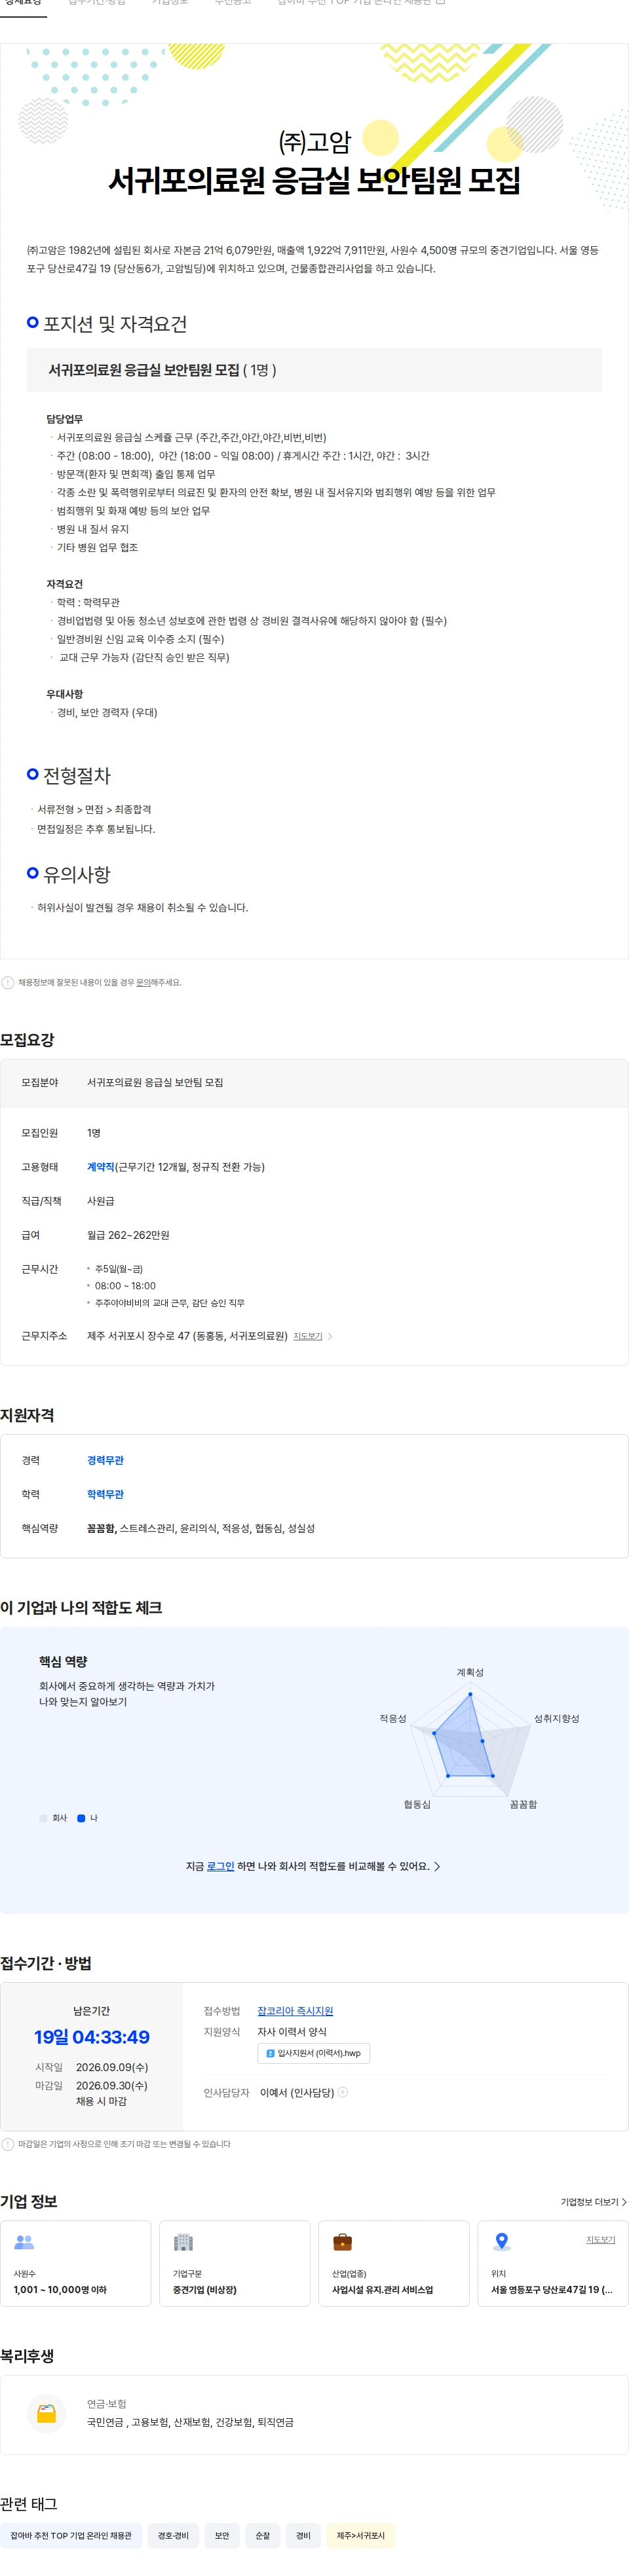Click the address 제주 서귀포시 장수로 47
629x2576 pixels.
coord(187,1336)
